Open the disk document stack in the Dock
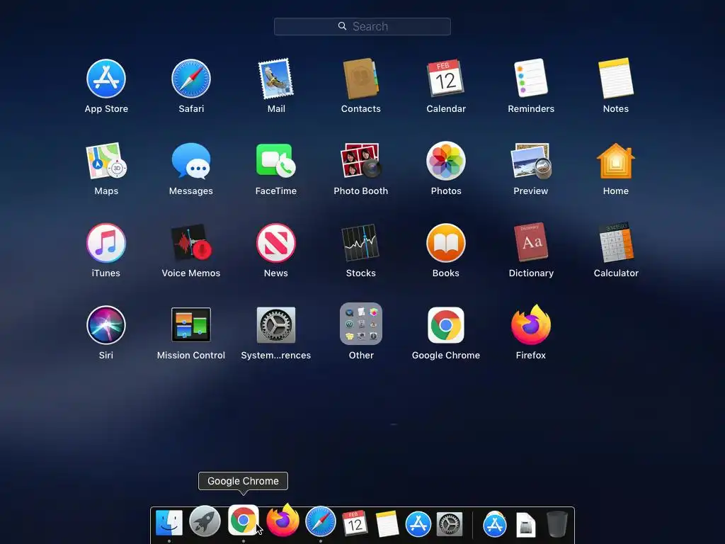725x544 pixels. [x=526, y=525]
